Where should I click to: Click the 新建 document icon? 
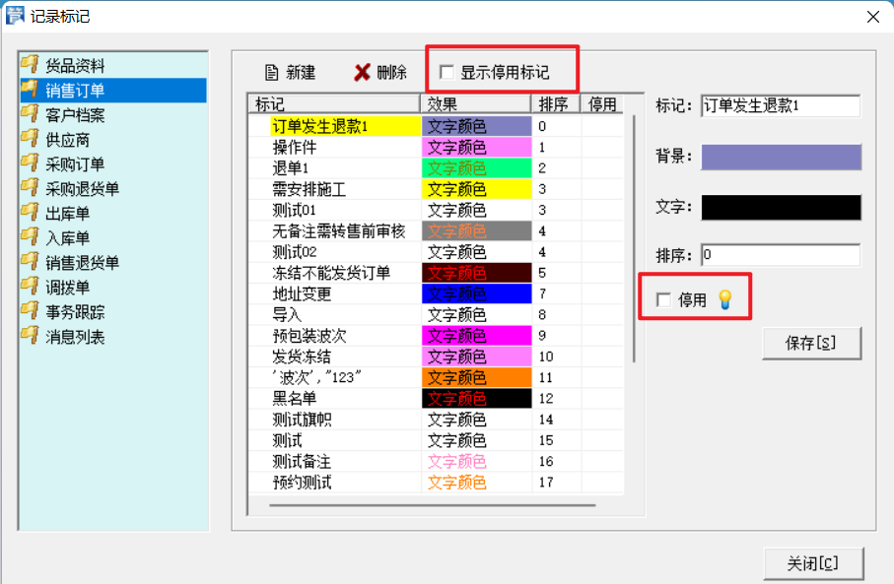271,72
